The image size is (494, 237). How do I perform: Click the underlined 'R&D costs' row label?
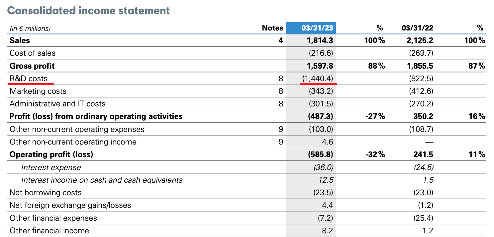29,79
